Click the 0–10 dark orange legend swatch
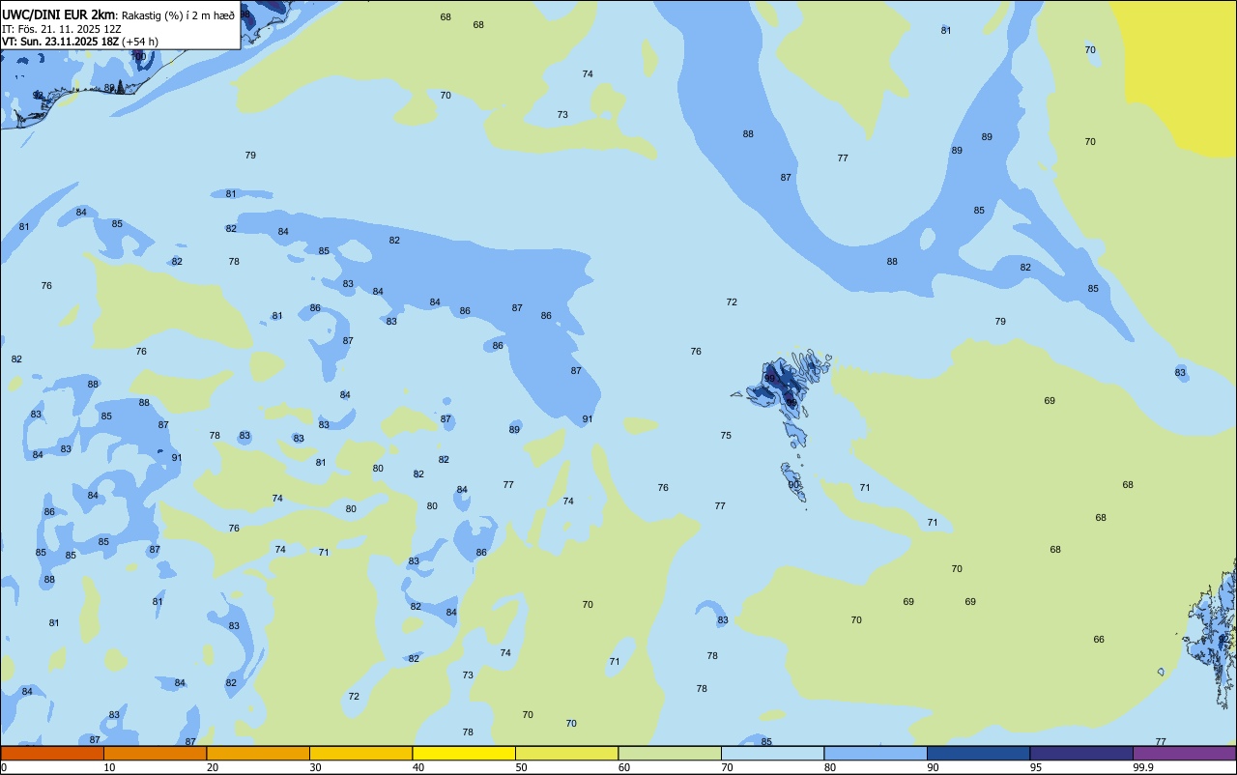1237x775 pixels. 52,753
